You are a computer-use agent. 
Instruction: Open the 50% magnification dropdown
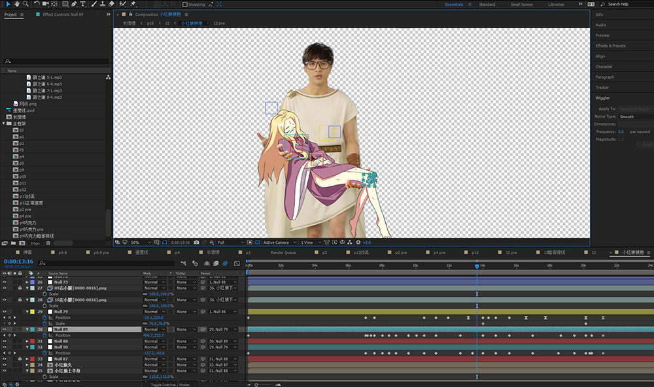pyautogui.click(x=141, y=243)
